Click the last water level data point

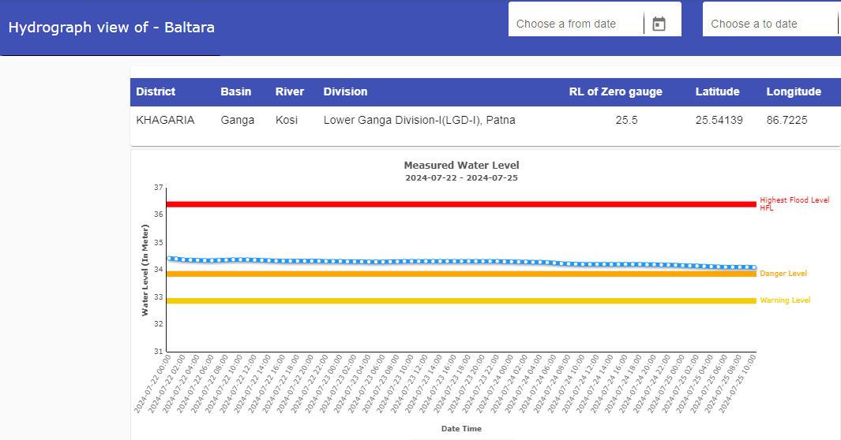pos(753,267)
